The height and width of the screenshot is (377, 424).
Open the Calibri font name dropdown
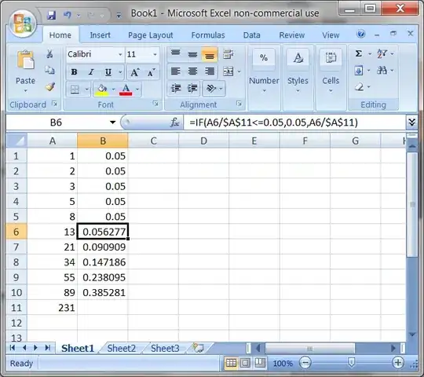120,54
